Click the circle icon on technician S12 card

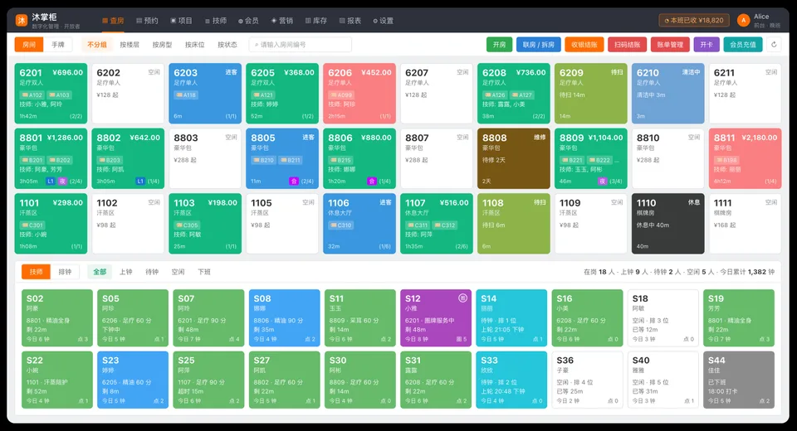pos(462,298)
